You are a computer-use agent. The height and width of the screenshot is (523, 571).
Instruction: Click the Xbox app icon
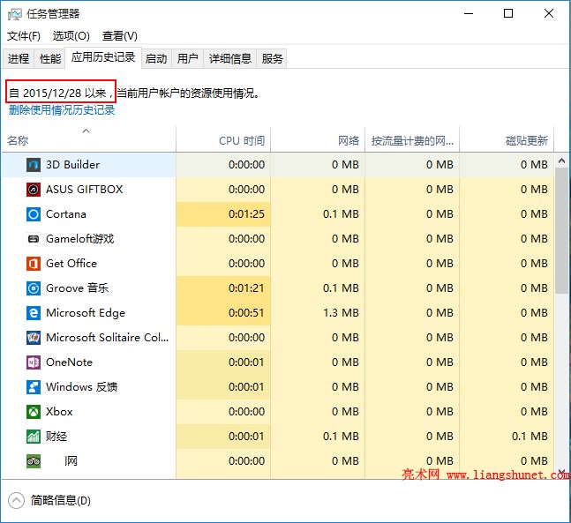click(x=34, y=412)
